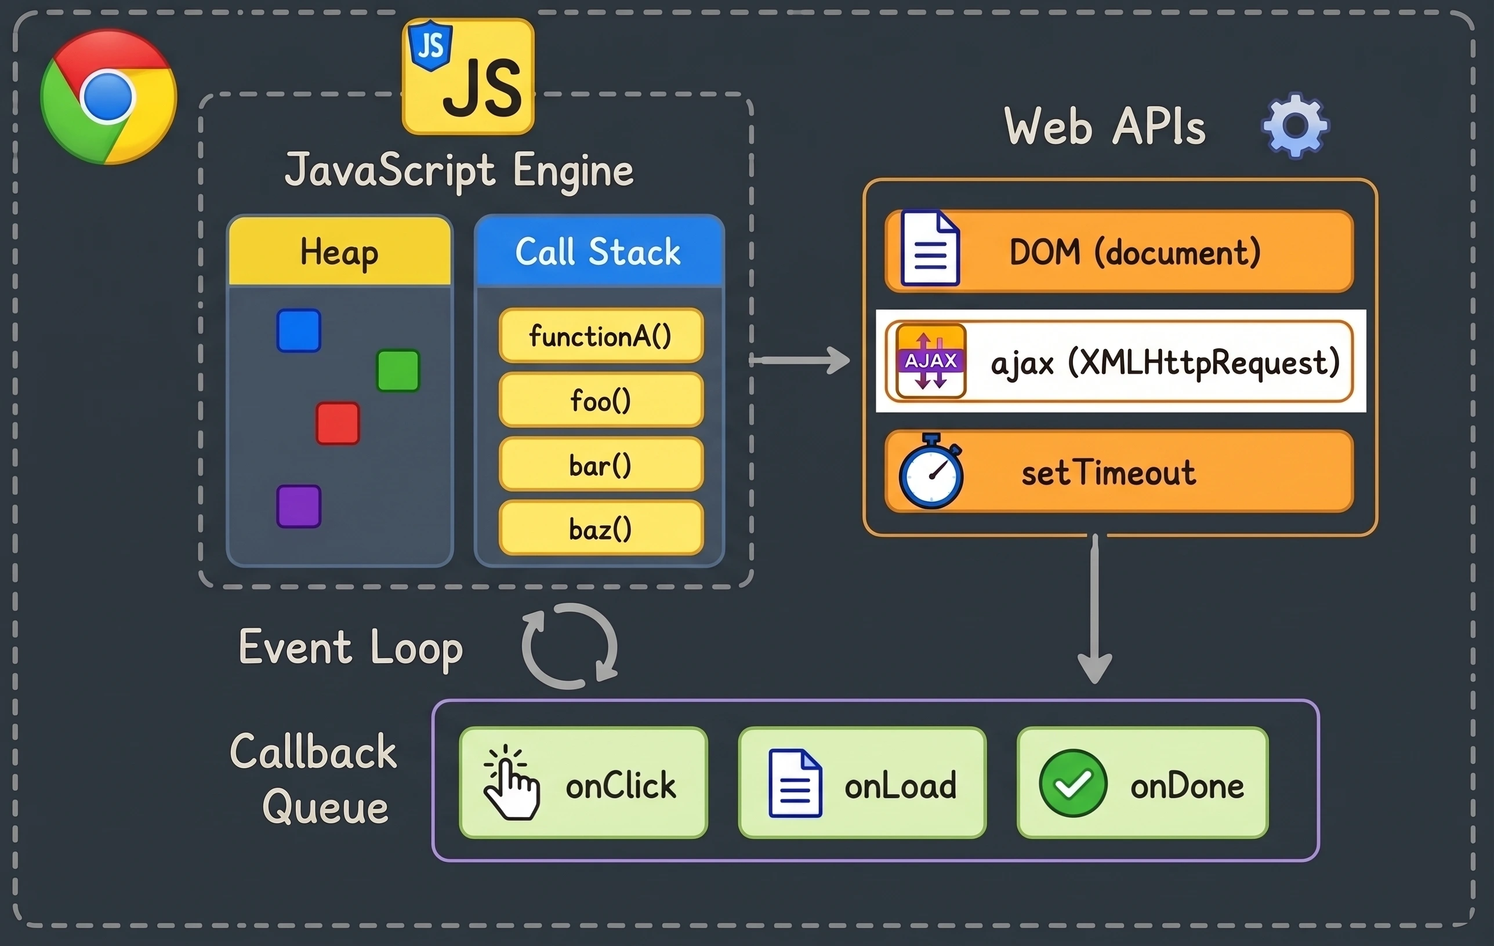Click the Chrome browser logo
The height and width of the screenshot is (946, 1494).
pos(108,97)
